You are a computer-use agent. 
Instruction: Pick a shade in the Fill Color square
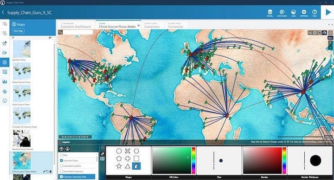(172, 160)
